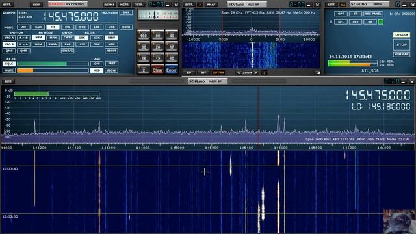Click the 145.475.000 frequency in RX Control
This screenshot has width=416, height=234.
coord(71,17)
